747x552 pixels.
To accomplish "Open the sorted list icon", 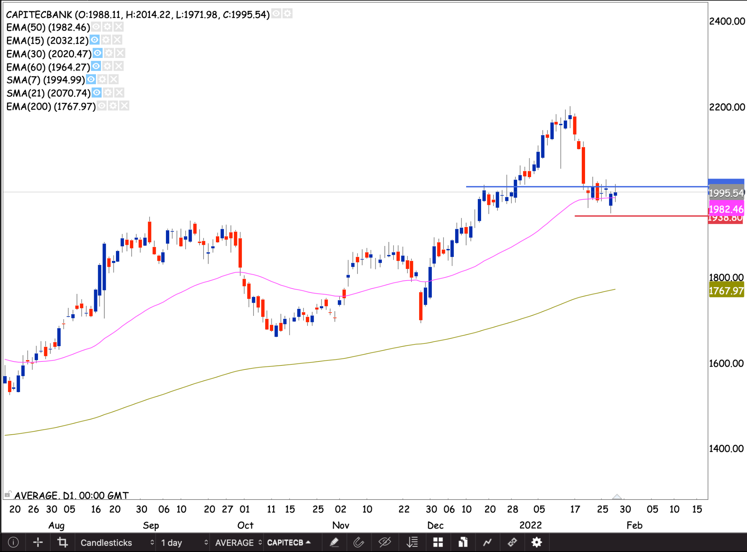I will [412, 543].
